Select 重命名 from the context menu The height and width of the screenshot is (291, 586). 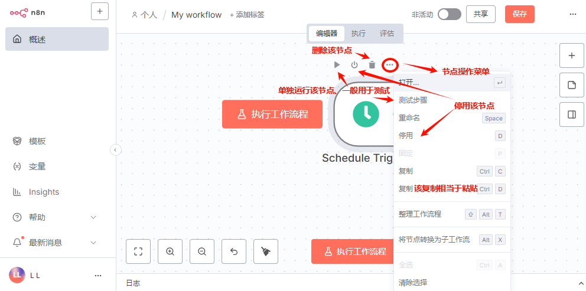tap(409, 118)
